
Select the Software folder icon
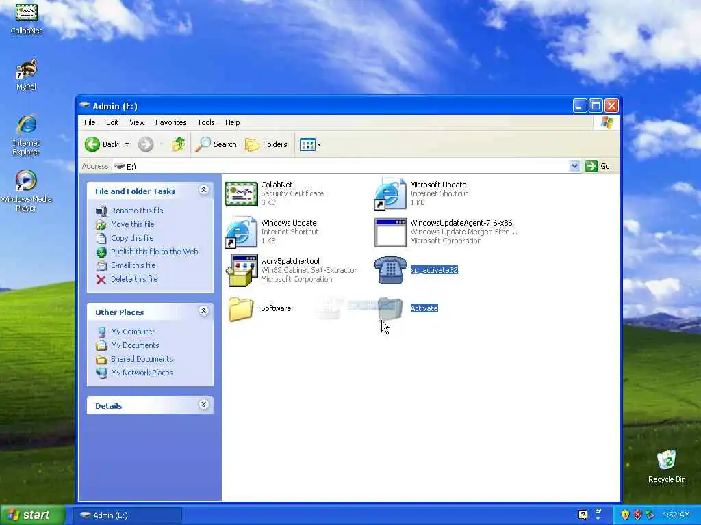coord(242,308)
